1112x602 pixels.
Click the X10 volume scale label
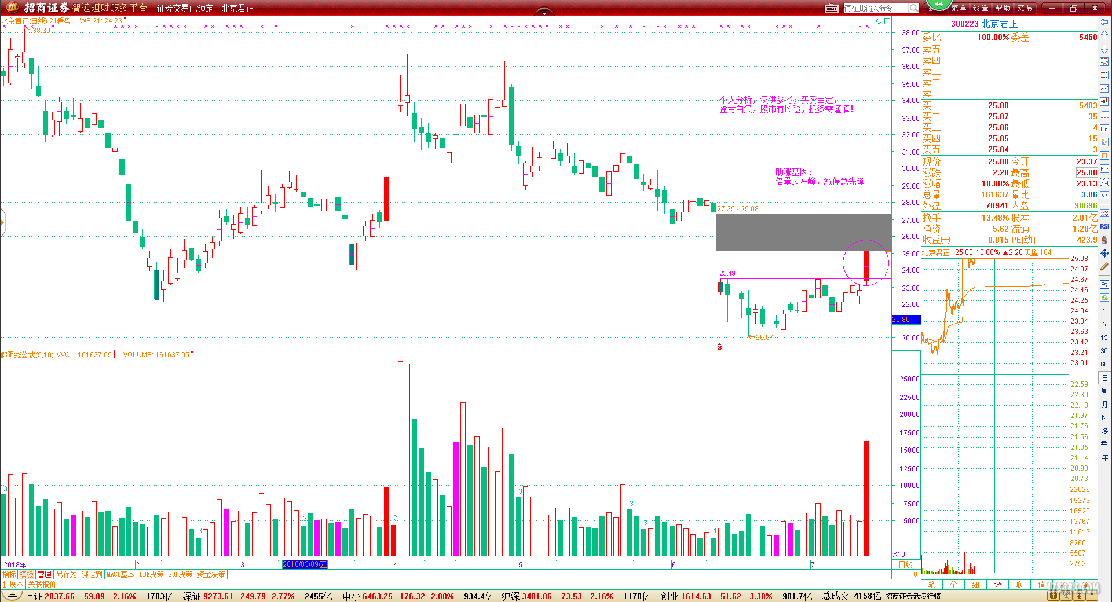pos(899,555)
